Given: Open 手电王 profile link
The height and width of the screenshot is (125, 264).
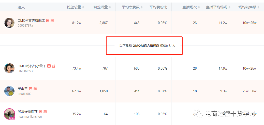Looking at the screenshot, I should [x=23, y=89].
